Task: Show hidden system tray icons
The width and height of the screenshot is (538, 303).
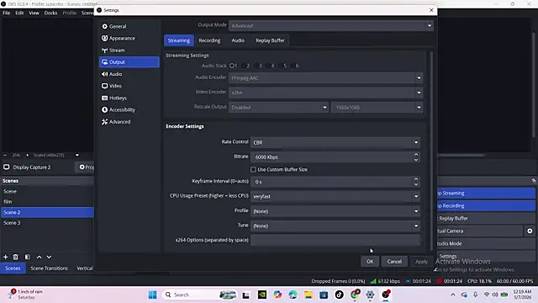Action: point(453,295)
